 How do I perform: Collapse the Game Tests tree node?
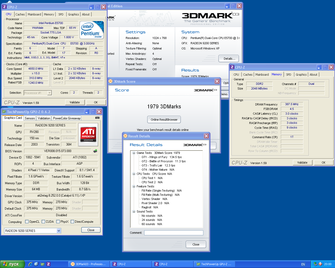[x=134, y=153]
